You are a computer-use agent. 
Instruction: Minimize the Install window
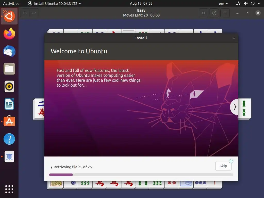[234, 38]
